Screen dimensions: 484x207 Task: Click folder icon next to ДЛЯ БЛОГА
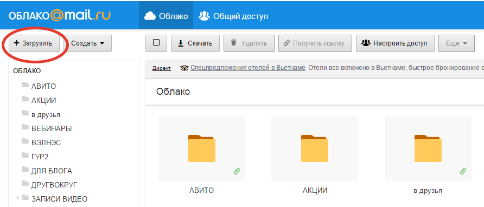coord(26,169)
